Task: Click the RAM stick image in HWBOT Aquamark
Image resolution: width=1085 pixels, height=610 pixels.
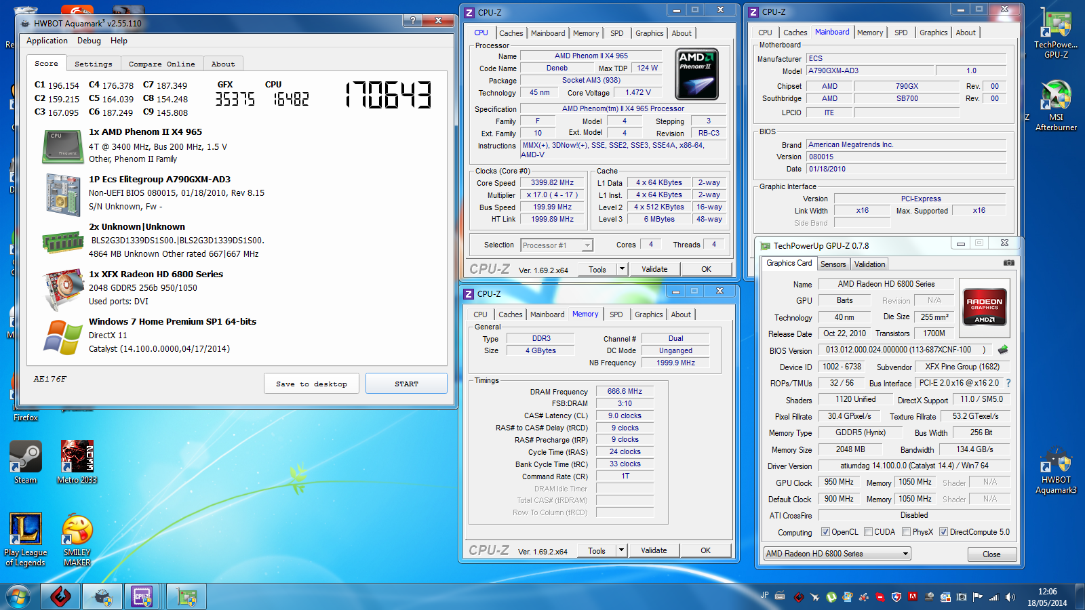Action: [x=63, y=241]
